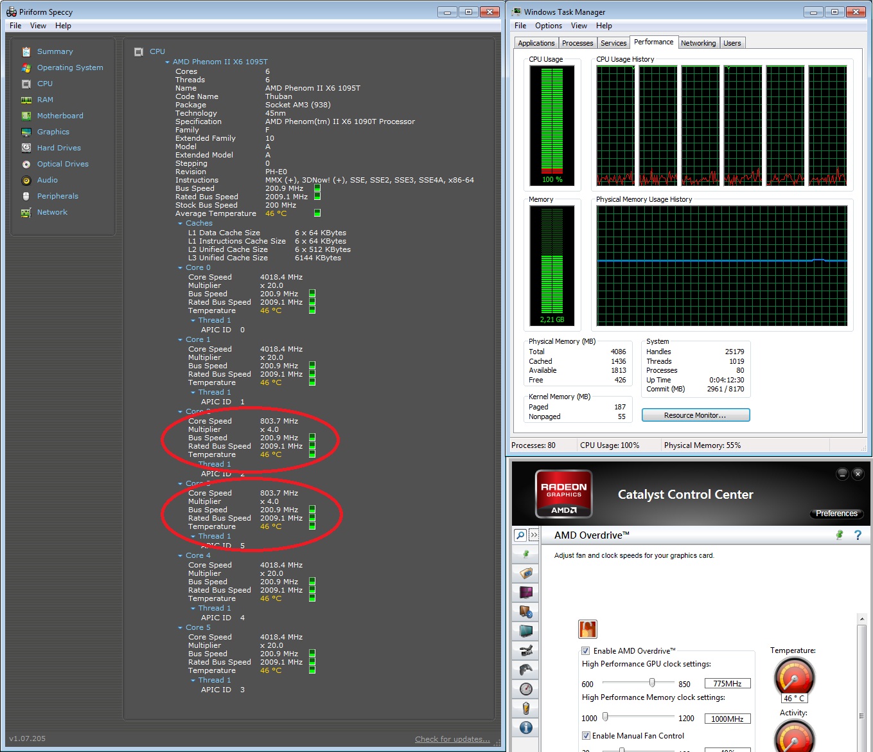Click Check for updates link in Speccy
The height and width of the screenshot is (752, 873).
[452, 739]
